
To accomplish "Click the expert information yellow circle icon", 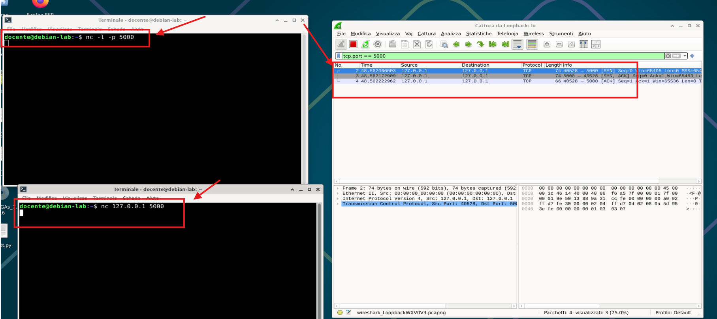I will coord(340,313).
